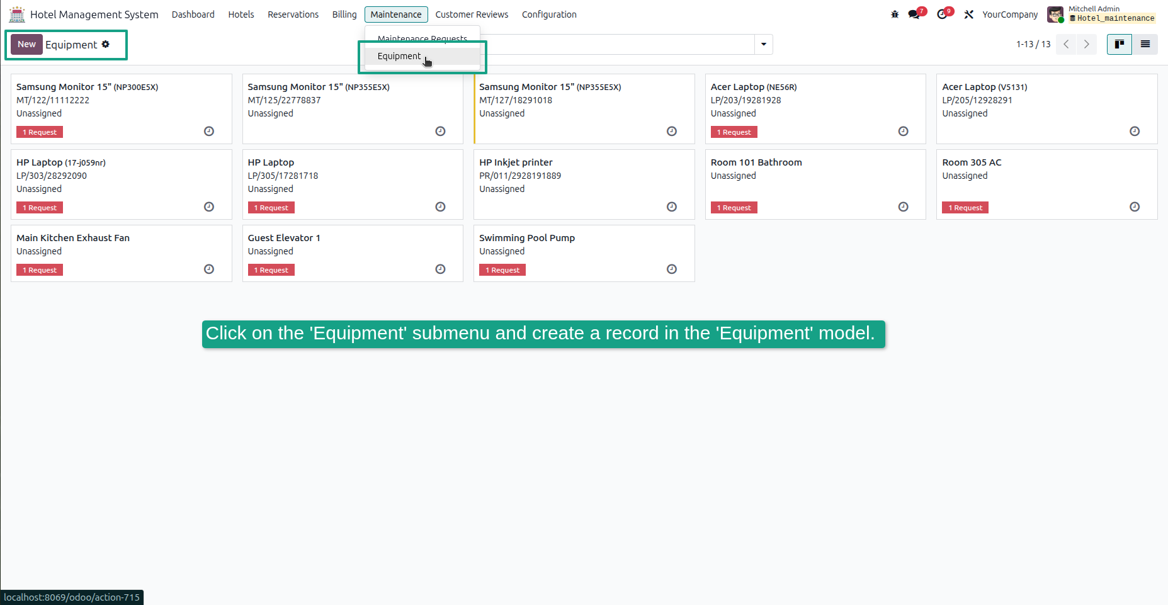Image resolution: width=1168 pixels, height=605 pixels.
Task: Expand the search options dropdown arrow
Action: pyautogui.click(x=763, y=44)
